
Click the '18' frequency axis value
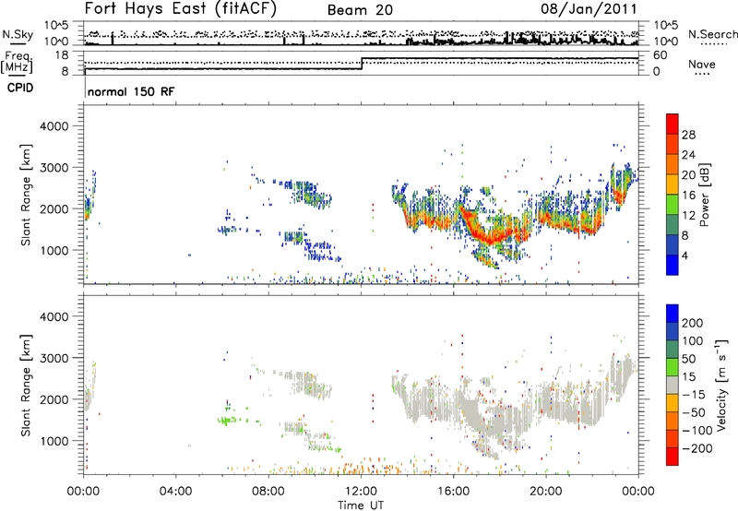pyautogui.click(x=61, y=55)
